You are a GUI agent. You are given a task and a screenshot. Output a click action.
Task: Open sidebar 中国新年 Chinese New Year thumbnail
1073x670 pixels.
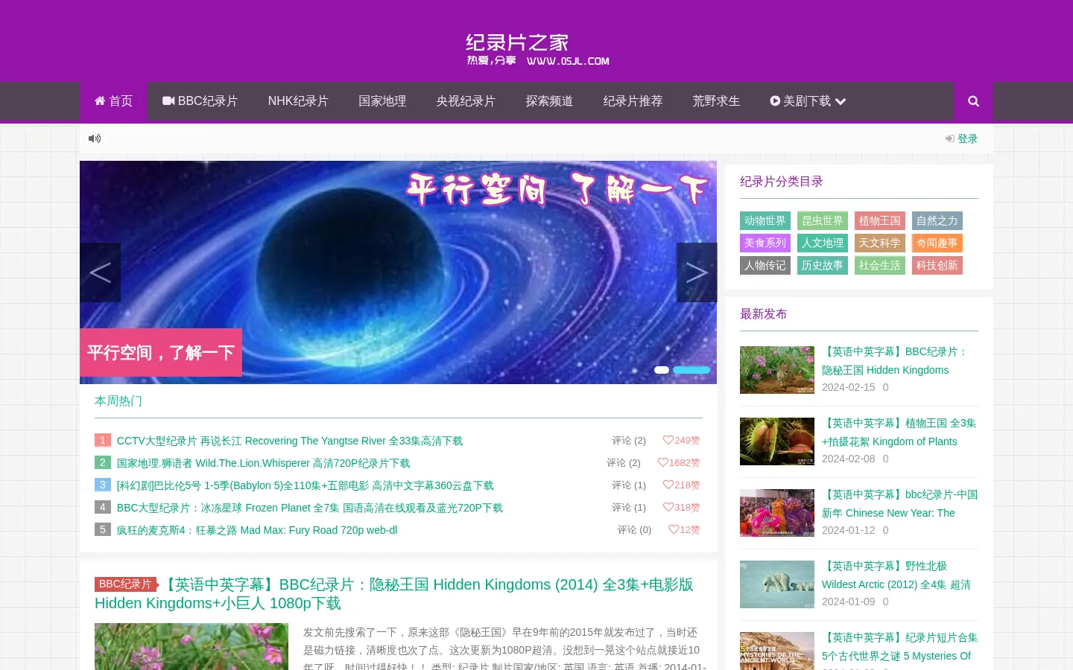coord(777,513)
